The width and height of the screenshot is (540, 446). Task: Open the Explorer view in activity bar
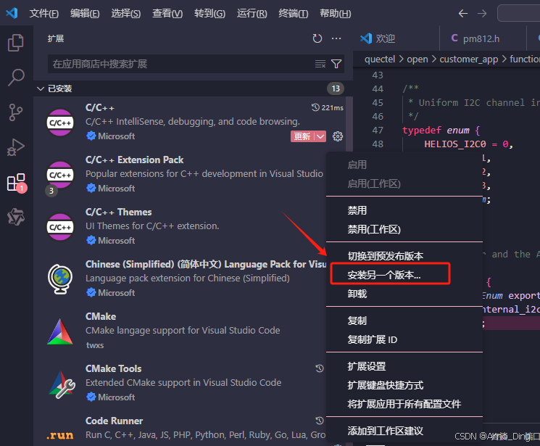(x=16, y=43)
